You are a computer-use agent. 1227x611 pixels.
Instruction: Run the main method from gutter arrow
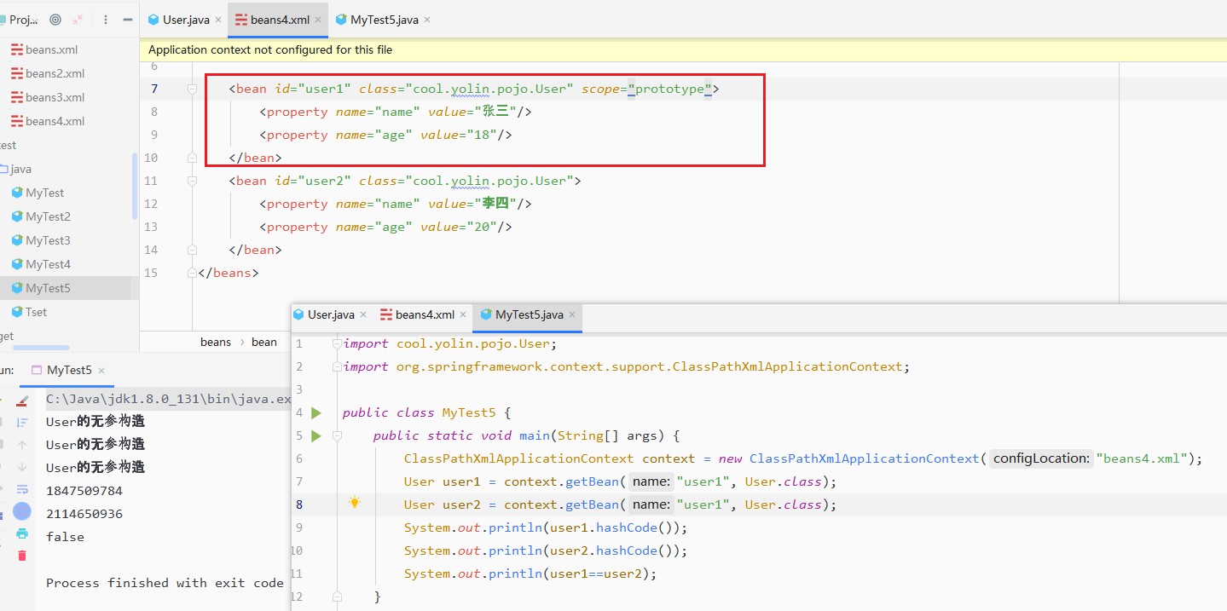(x=316, y=436)
